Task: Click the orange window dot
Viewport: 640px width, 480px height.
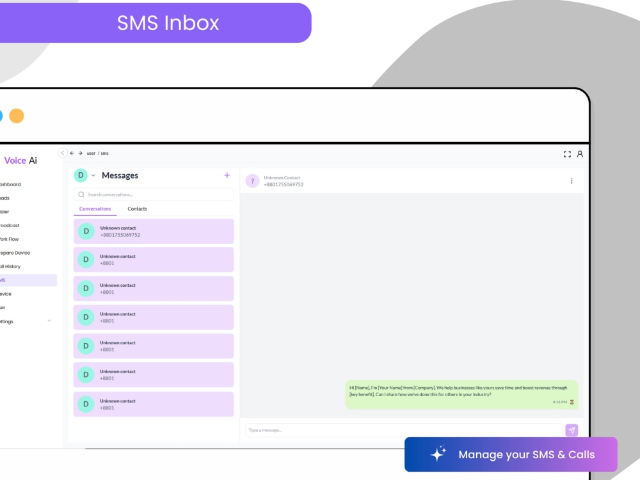Action: click(x=17, y=116)
